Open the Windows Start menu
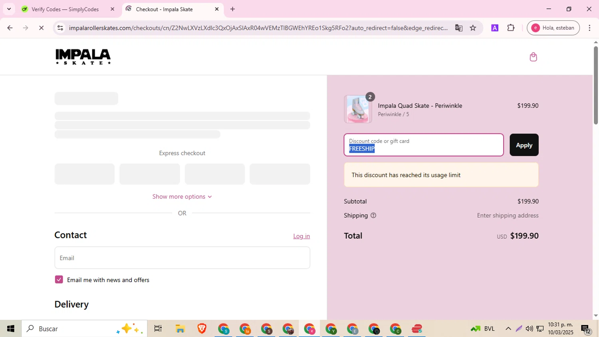 (x=11, y=329)
